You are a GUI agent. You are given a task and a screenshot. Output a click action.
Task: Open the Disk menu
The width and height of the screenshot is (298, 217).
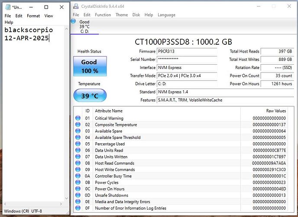tap(136, 15)
